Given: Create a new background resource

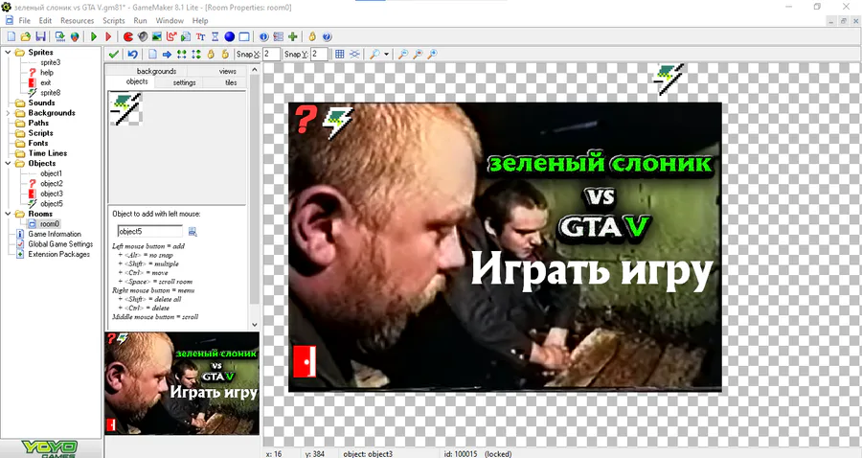Looking at the screenshot, I should (157, 36).
